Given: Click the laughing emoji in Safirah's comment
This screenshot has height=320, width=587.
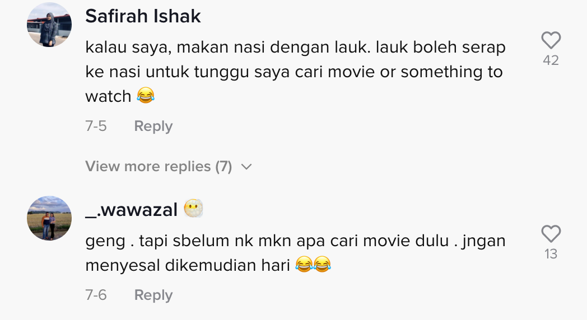Looking at the screenshot, I should (x=146, y=97).
